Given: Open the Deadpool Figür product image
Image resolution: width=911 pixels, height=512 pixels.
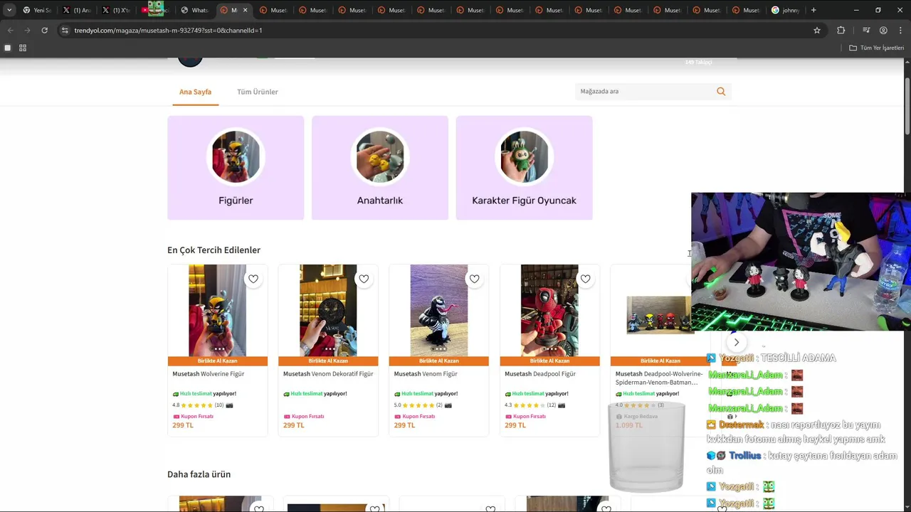Looking at the screenshot, I should (x=549, y=311).
